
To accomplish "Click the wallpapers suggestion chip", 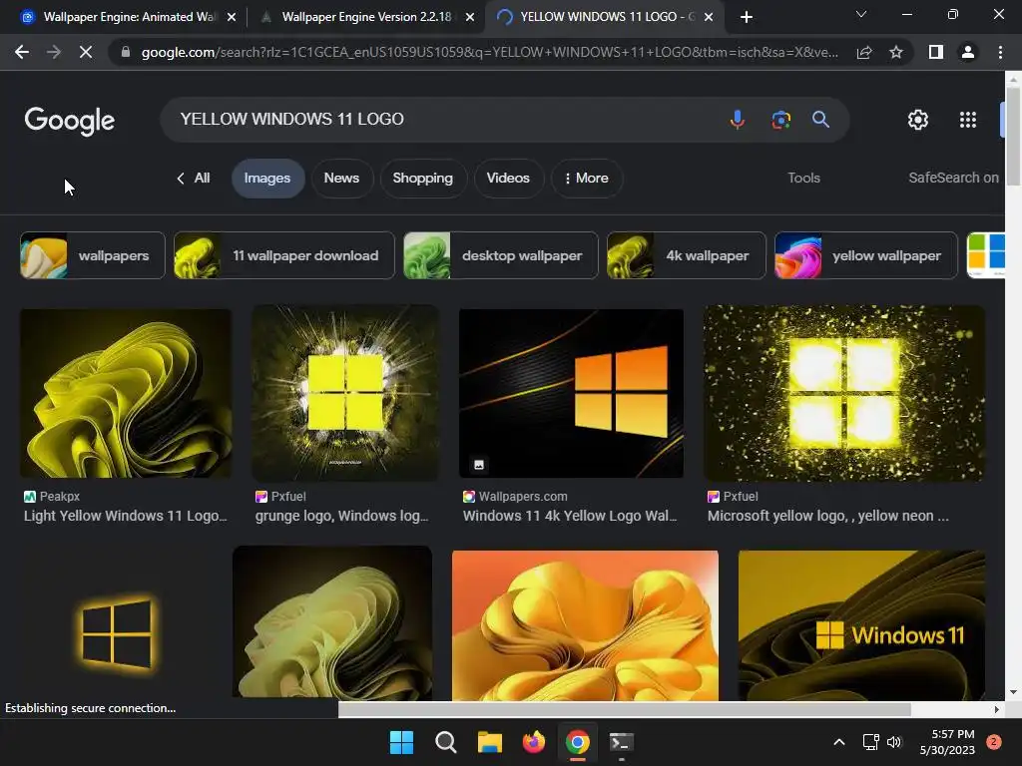I will point(93,255).
